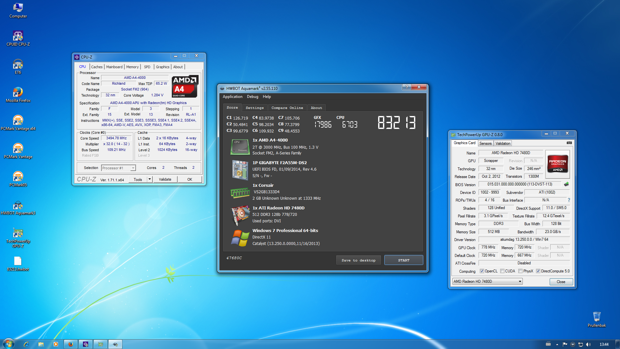
Task: Click the CPU-Z Validate button
Action: (x=165, y=179)
